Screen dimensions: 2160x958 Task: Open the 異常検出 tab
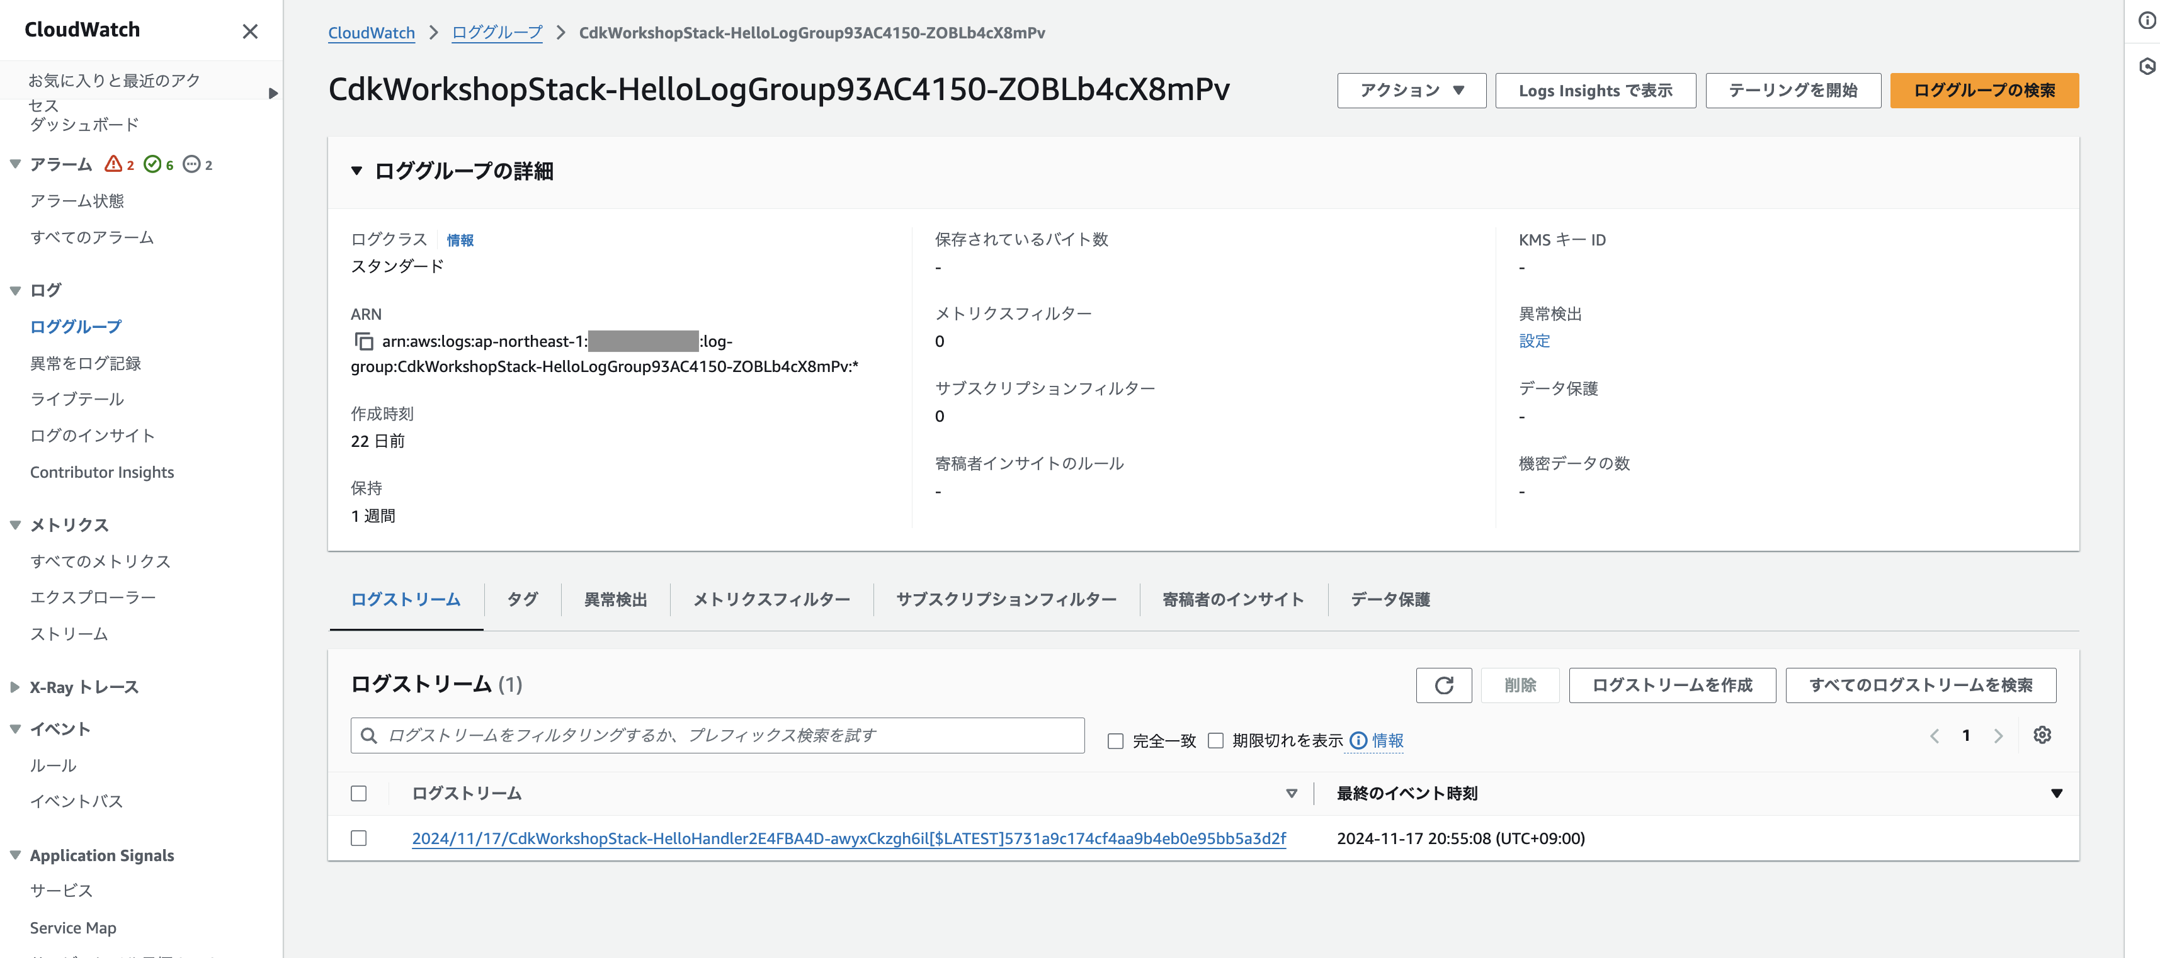pyautogui.click(x=615, y=599)
